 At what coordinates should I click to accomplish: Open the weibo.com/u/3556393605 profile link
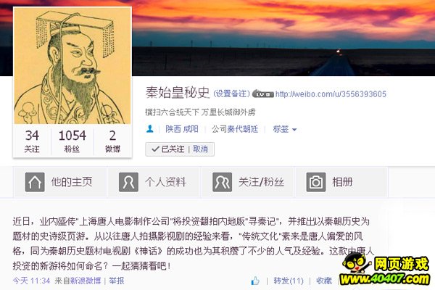point(331,94)
